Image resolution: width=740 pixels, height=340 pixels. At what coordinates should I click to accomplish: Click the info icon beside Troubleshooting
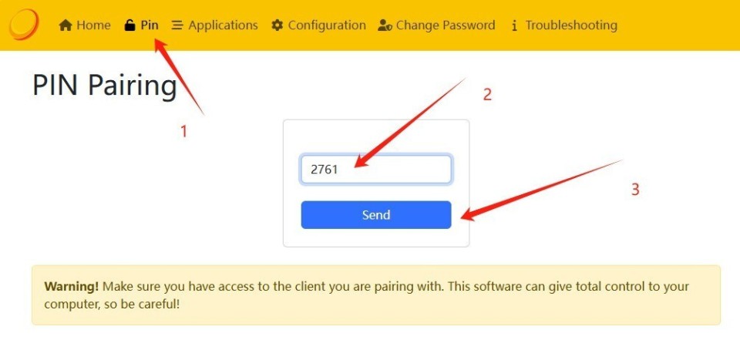[514, 25]
